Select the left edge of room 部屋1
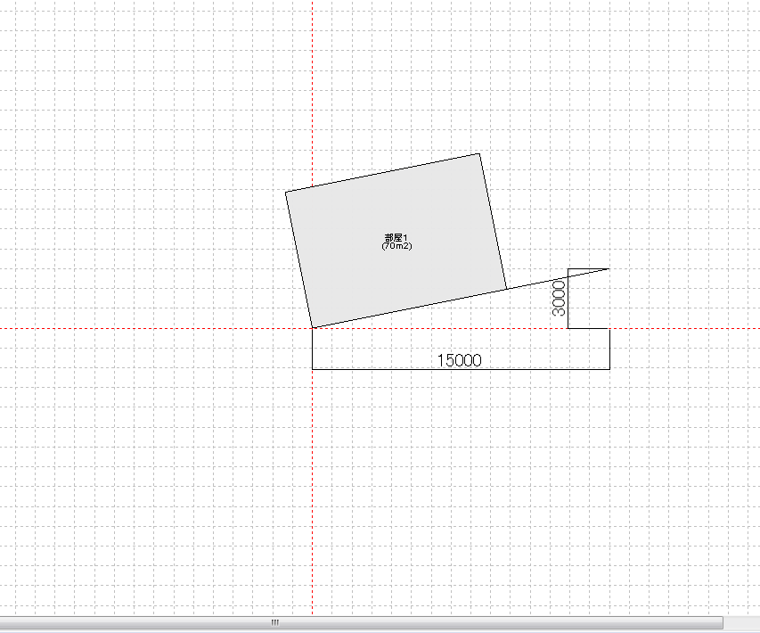 pyautogui.click(x=299, y=260)
